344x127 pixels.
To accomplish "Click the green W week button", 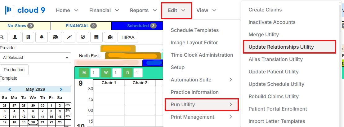I will [106, 73].
